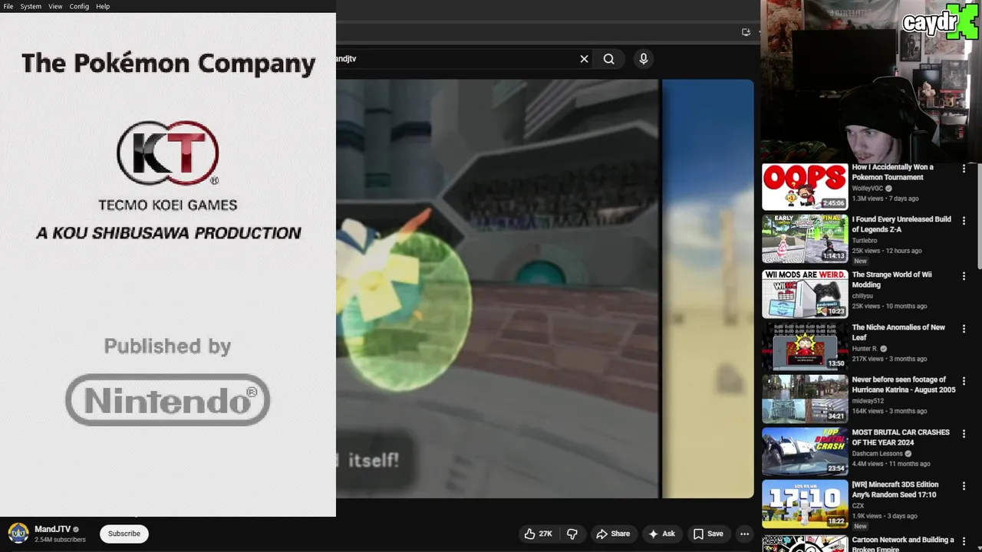The width and height of the screenshot is (982, 552).
Task: Start voice search with microphone icon
Action: tap(643, 59)
